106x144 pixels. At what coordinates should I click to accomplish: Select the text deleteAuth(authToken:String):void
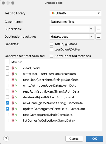click(x=48, y=97)
